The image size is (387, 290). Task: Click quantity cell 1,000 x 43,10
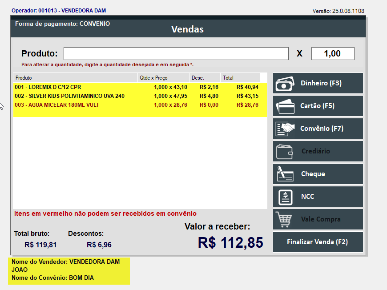pyautogui.click(x=170, y=87)
